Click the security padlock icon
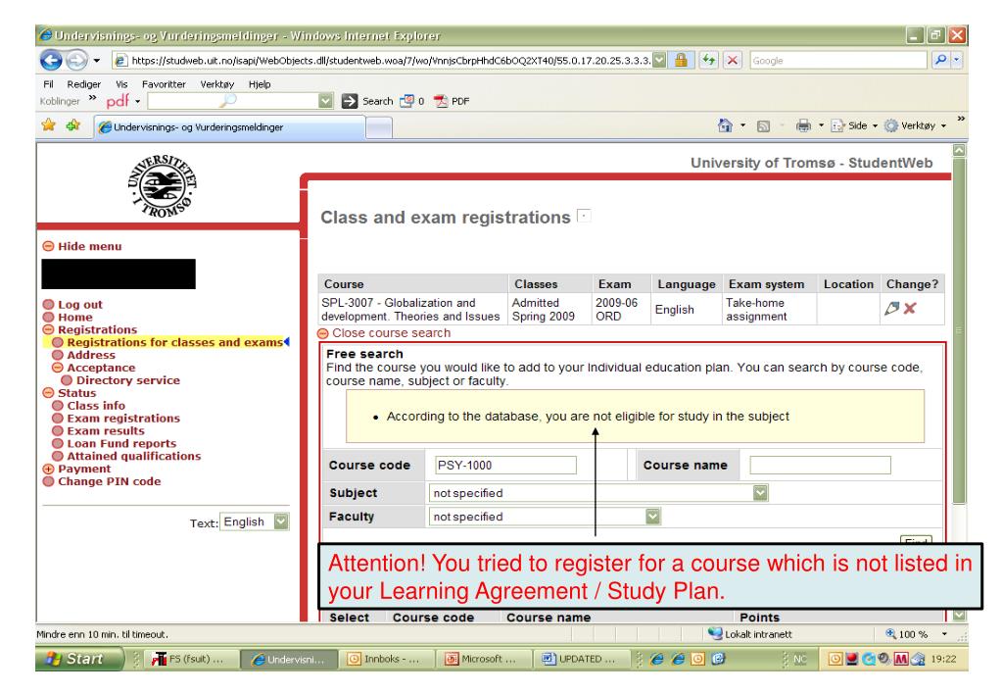 pyautogui.click(x=681, y=60)
